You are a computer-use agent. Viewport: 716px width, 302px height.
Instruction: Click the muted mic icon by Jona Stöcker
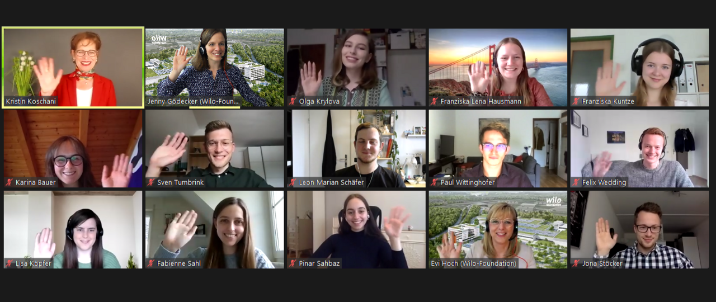click(x=577, y=263)
